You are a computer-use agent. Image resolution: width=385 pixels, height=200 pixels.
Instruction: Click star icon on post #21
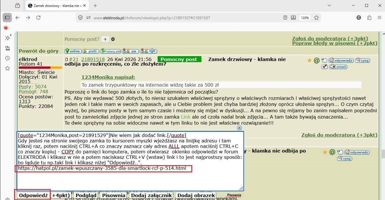[309, 60]
